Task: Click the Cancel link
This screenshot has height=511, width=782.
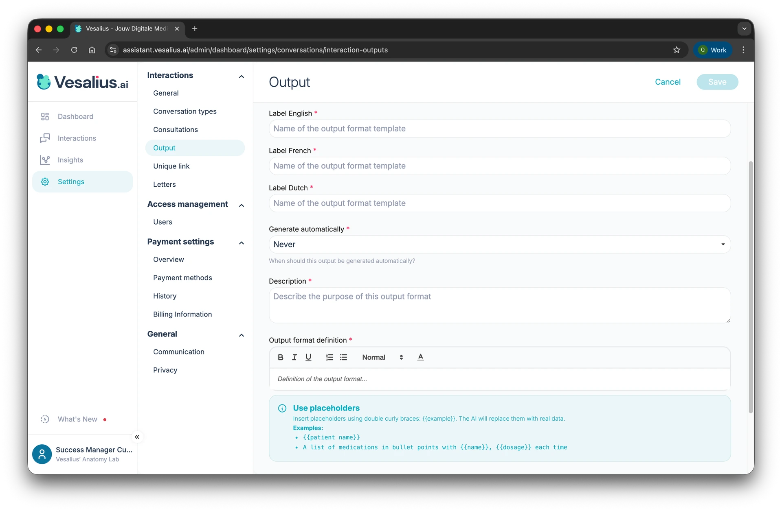Action: (667, 82)
